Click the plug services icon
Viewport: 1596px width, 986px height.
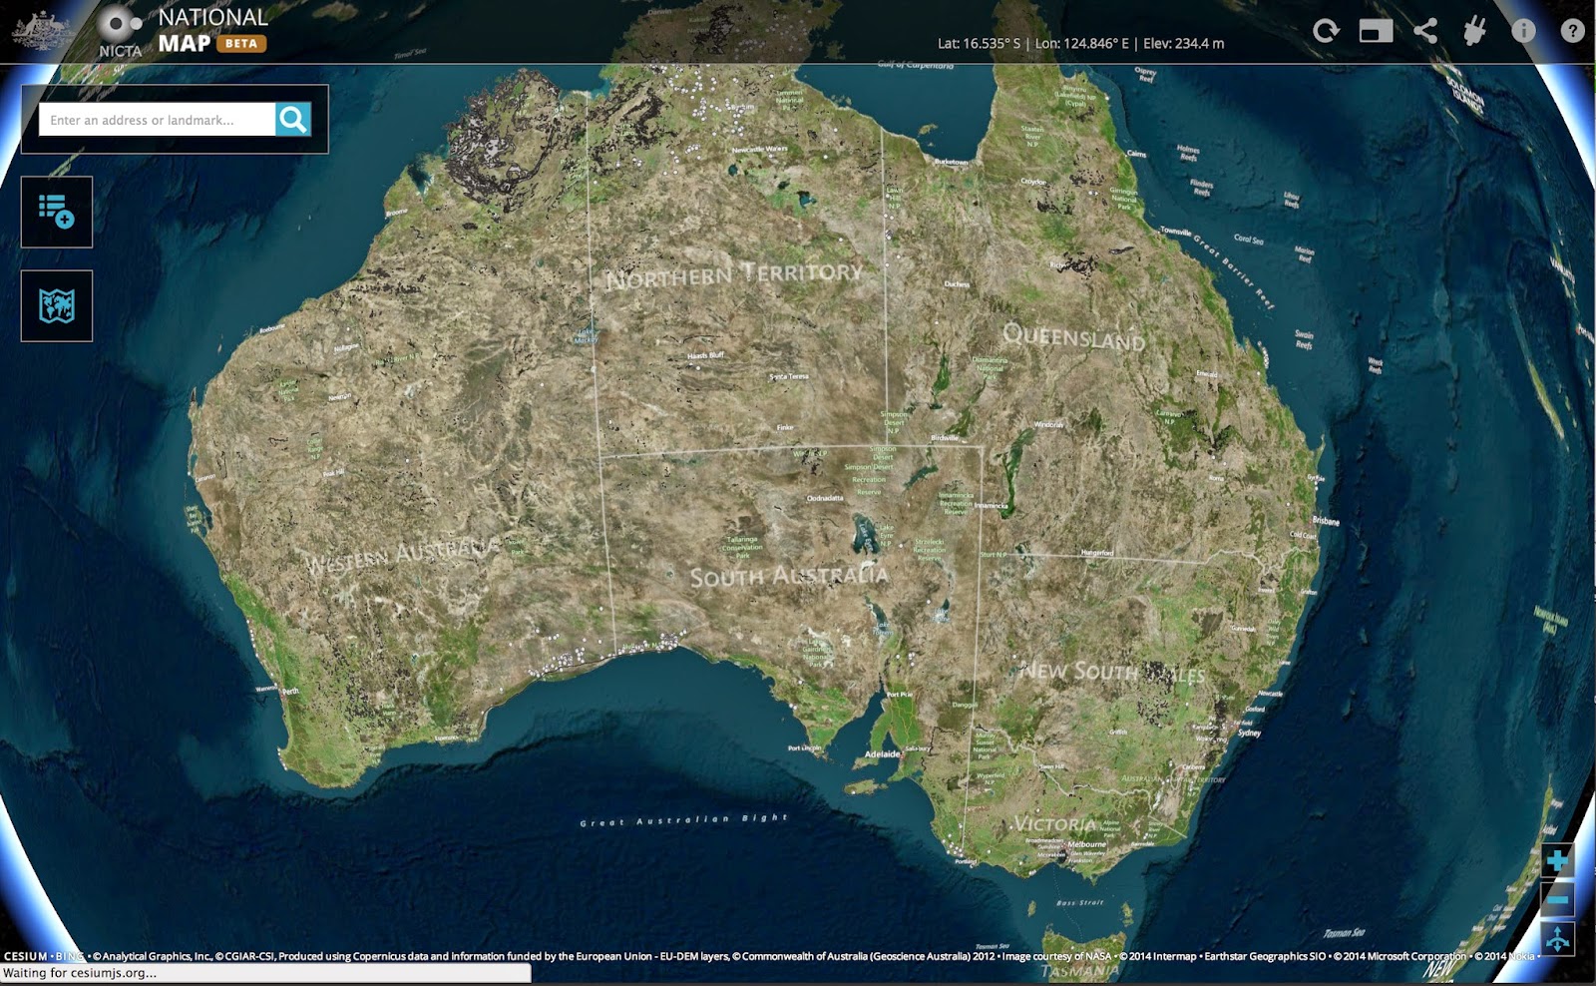(1474, 31)
